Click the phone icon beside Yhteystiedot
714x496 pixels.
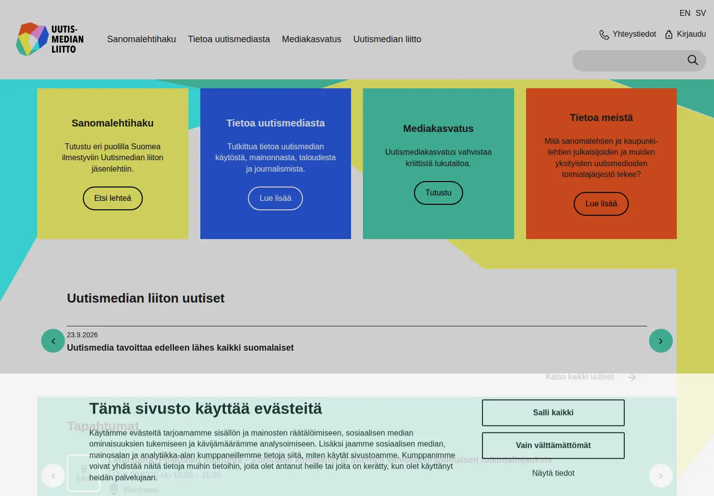(604, 34)
